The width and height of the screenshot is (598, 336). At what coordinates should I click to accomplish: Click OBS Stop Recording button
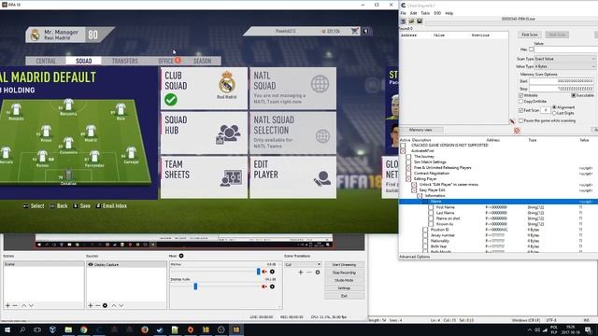(344, 273)
